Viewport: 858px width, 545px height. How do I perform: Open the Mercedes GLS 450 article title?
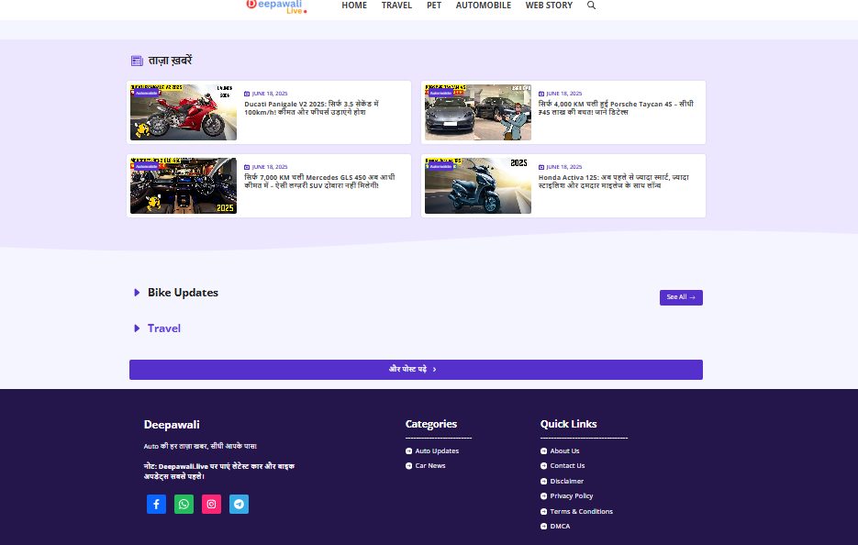pos(319,181)
